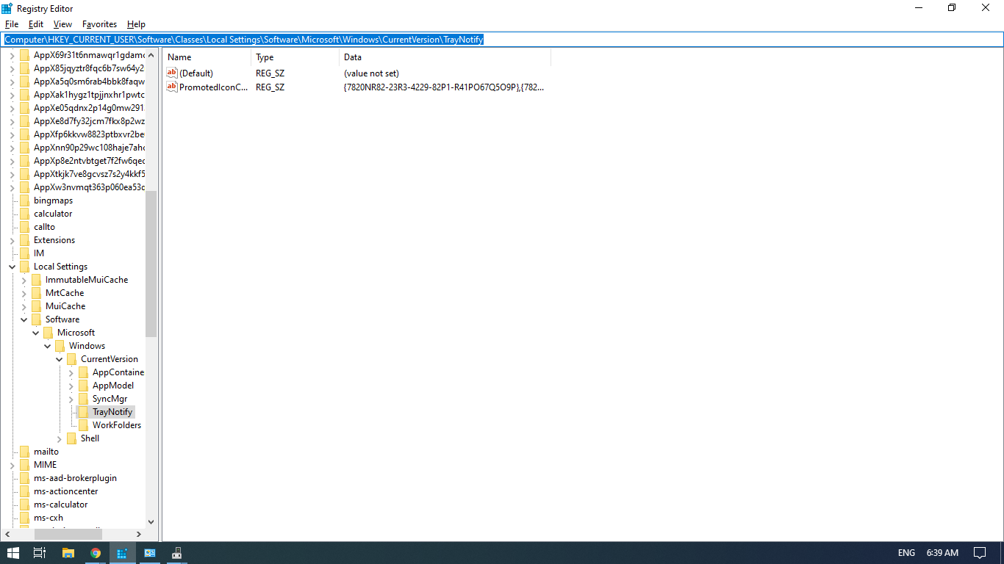Expand the MIME node
This screenshot has height=564, width=1004.
click(12, 465)
